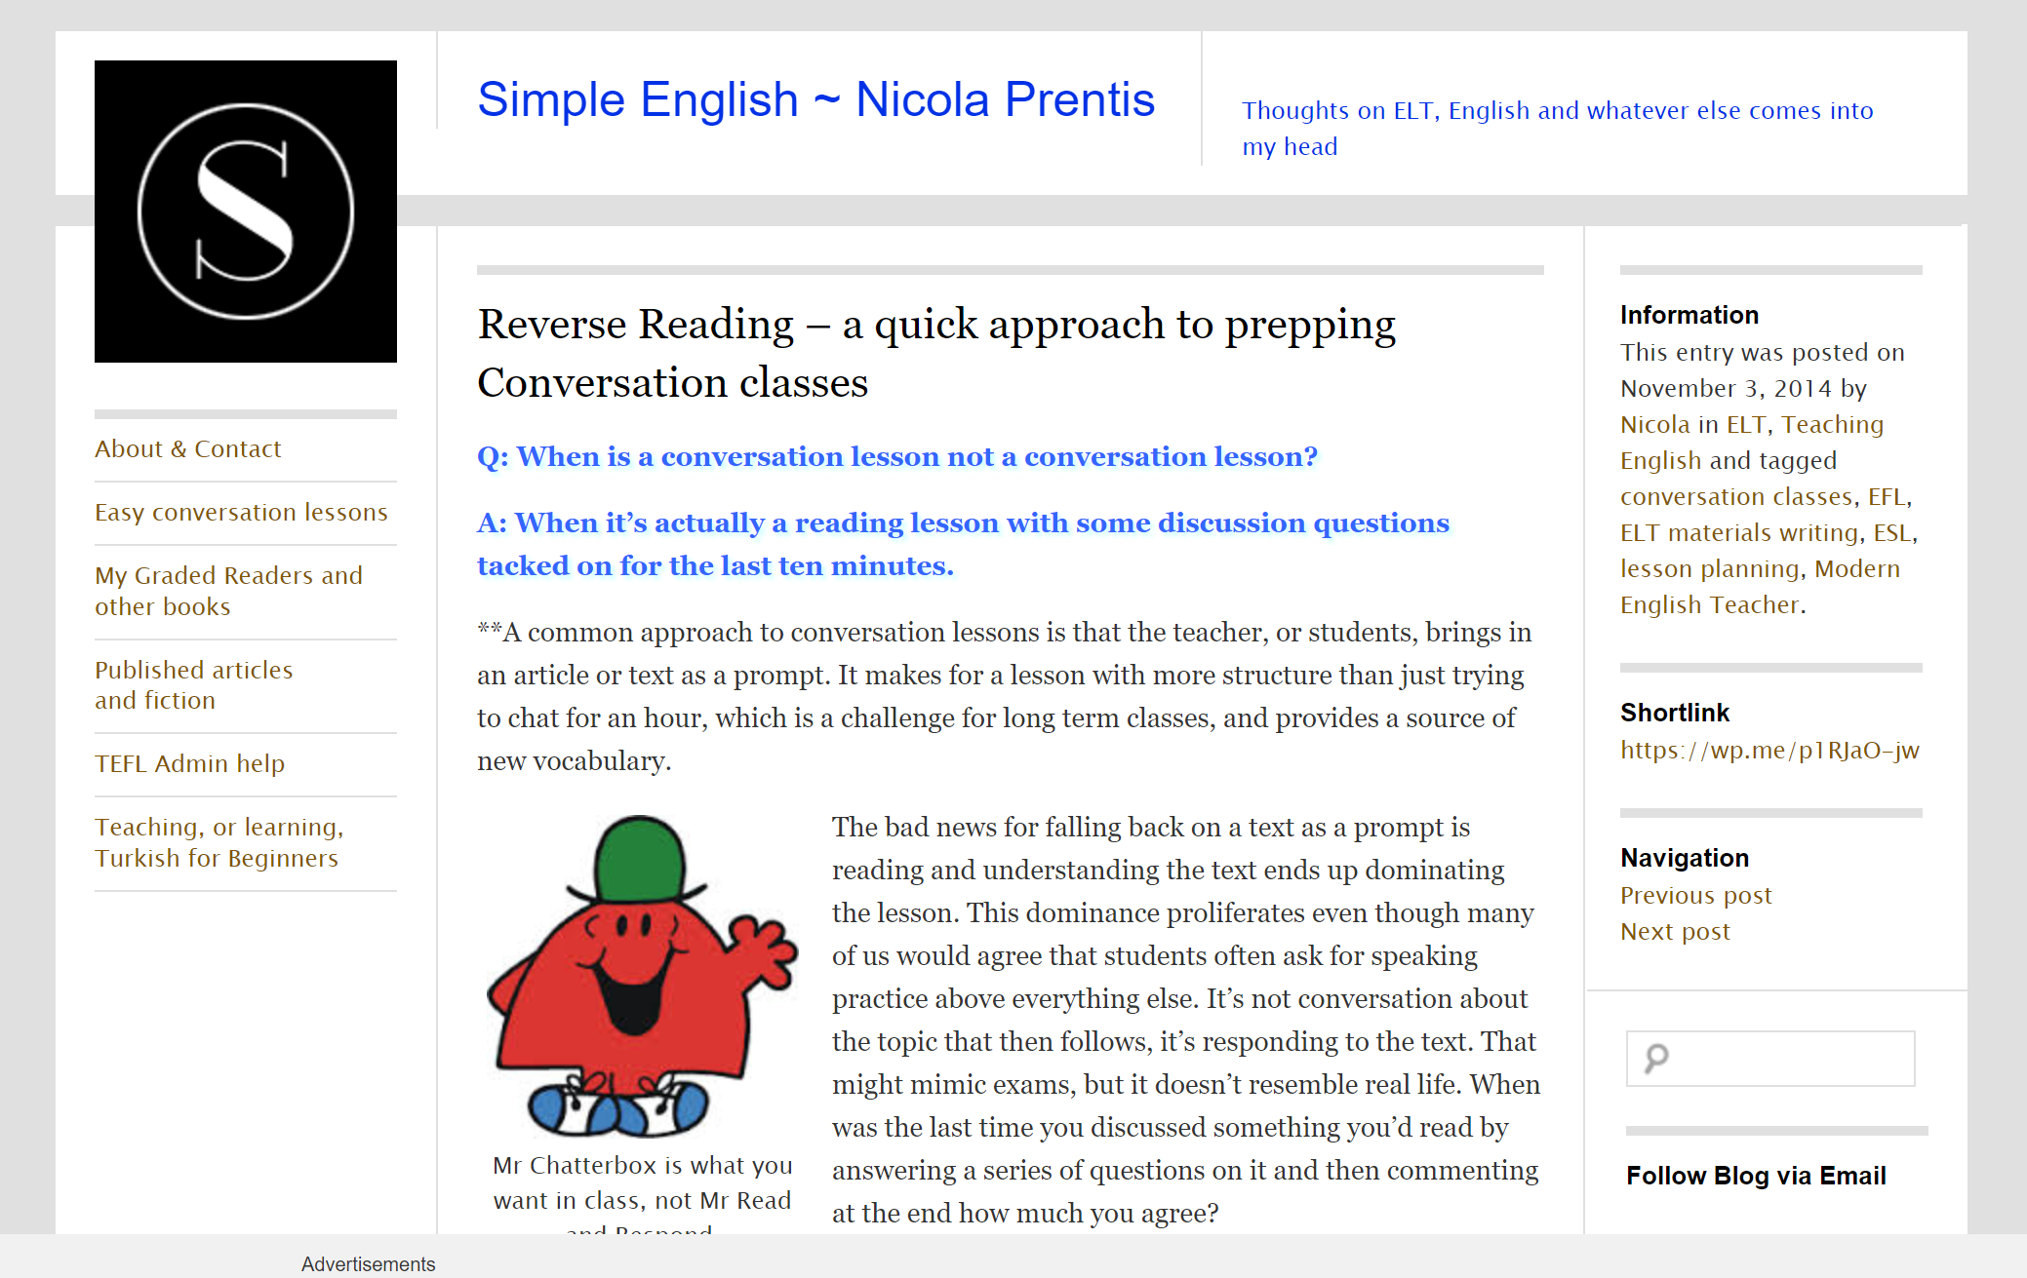The image size is (2027, 1278).
Task: Open Easy conversation lessons menu item
Action: coord(241,513)
